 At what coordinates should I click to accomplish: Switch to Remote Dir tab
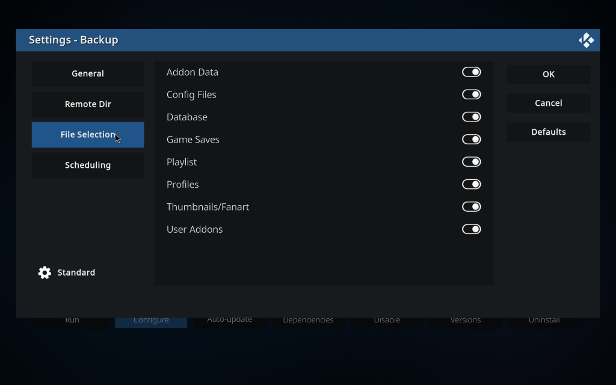click(x=88, y=104)
